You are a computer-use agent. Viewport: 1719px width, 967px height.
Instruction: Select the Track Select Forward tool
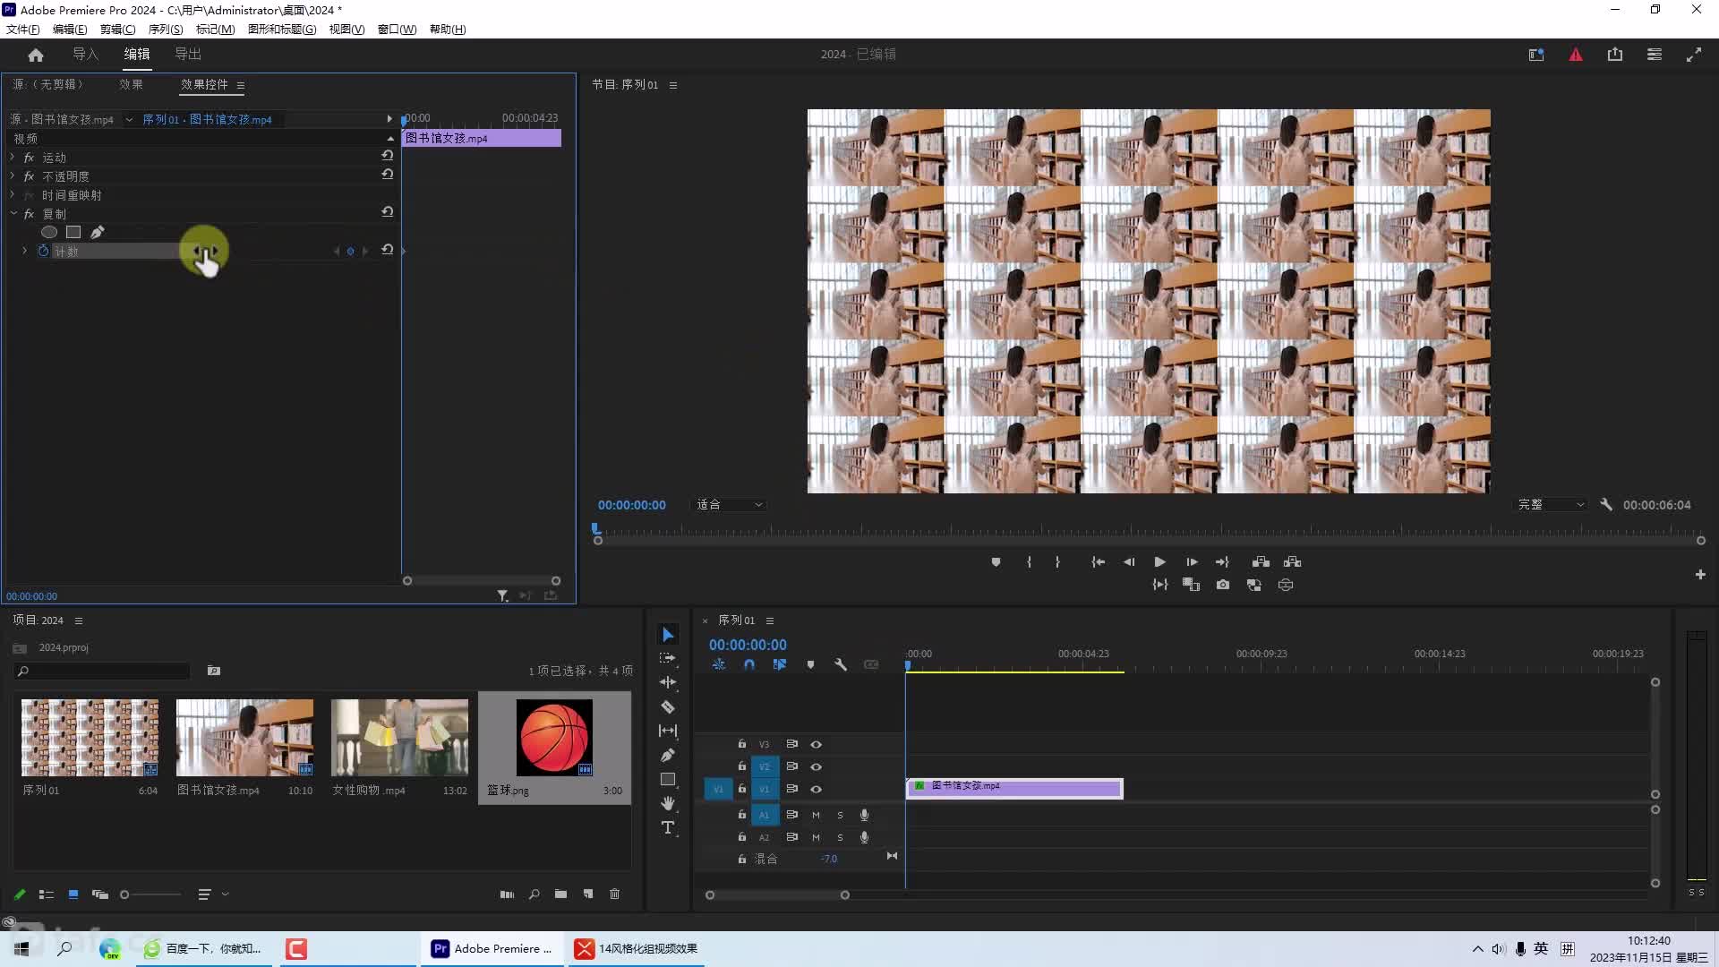coord(668,658)
